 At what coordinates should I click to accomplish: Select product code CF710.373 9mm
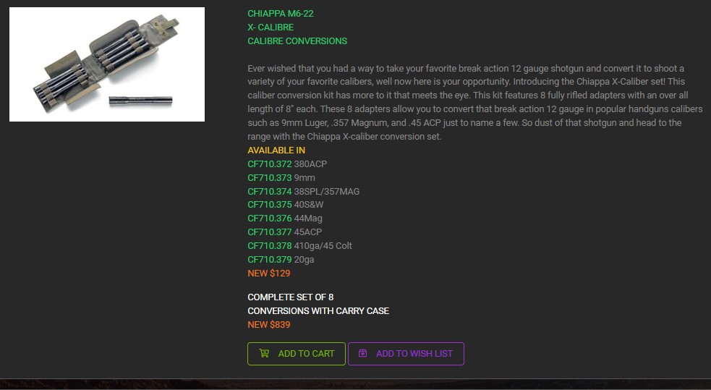pos(281,177)
